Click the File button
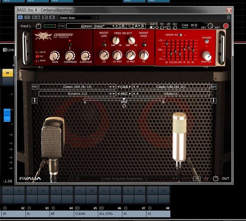This screenshot has width=246, height=221. pos(61,26)
